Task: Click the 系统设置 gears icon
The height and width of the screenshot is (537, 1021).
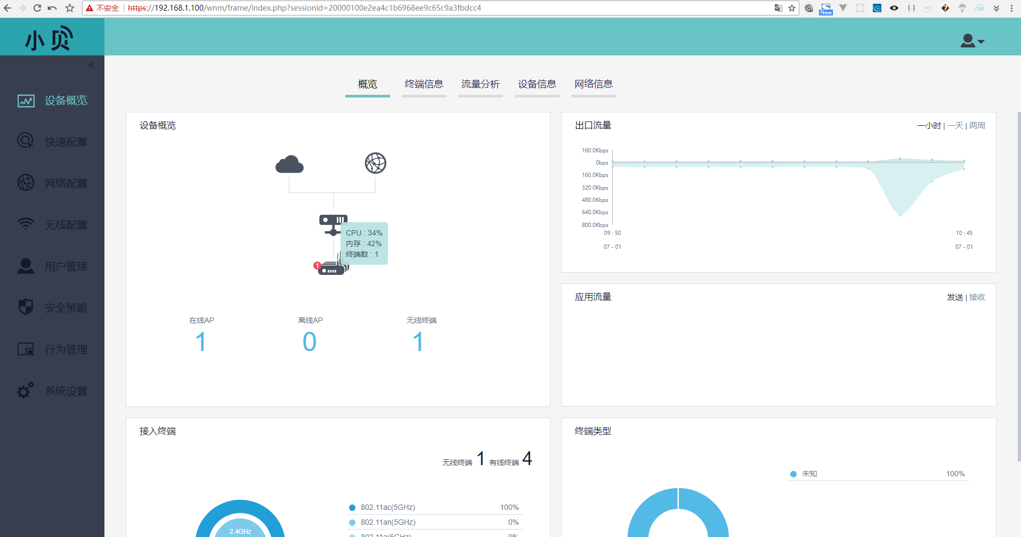Action: (x=26, y=390)
